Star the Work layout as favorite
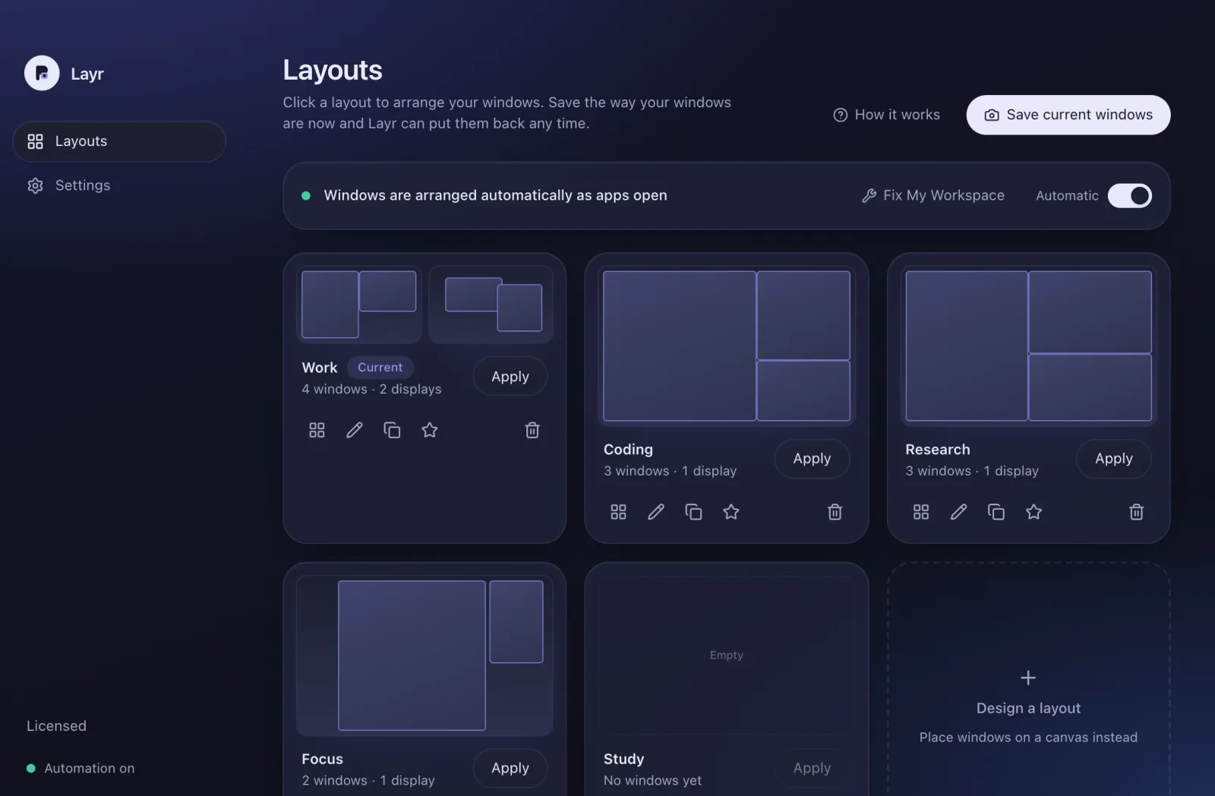 (x=430, y=430)
